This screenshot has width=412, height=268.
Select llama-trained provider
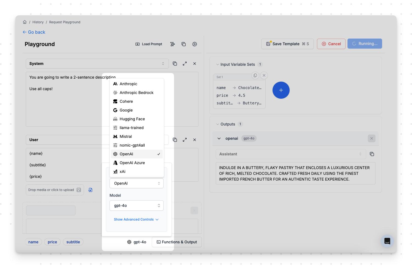pyautogui.click(x=137, y=128)
